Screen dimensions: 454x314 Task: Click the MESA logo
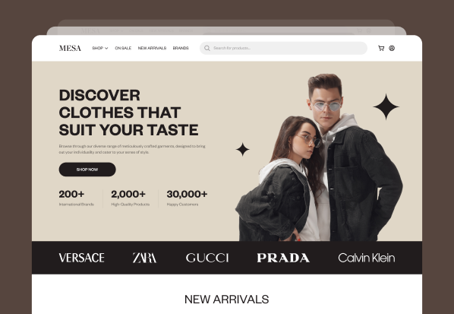[70, 48]
